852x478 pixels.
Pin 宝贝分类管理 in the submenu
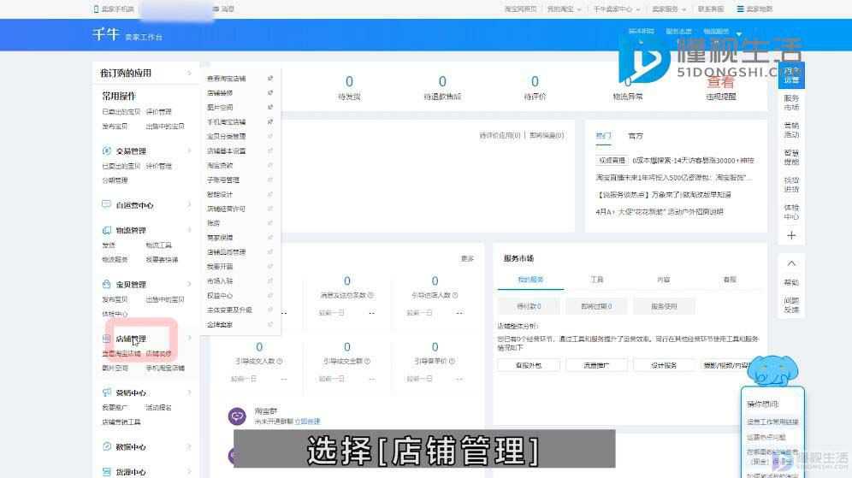pyautogui.click(x=270, y=136)
